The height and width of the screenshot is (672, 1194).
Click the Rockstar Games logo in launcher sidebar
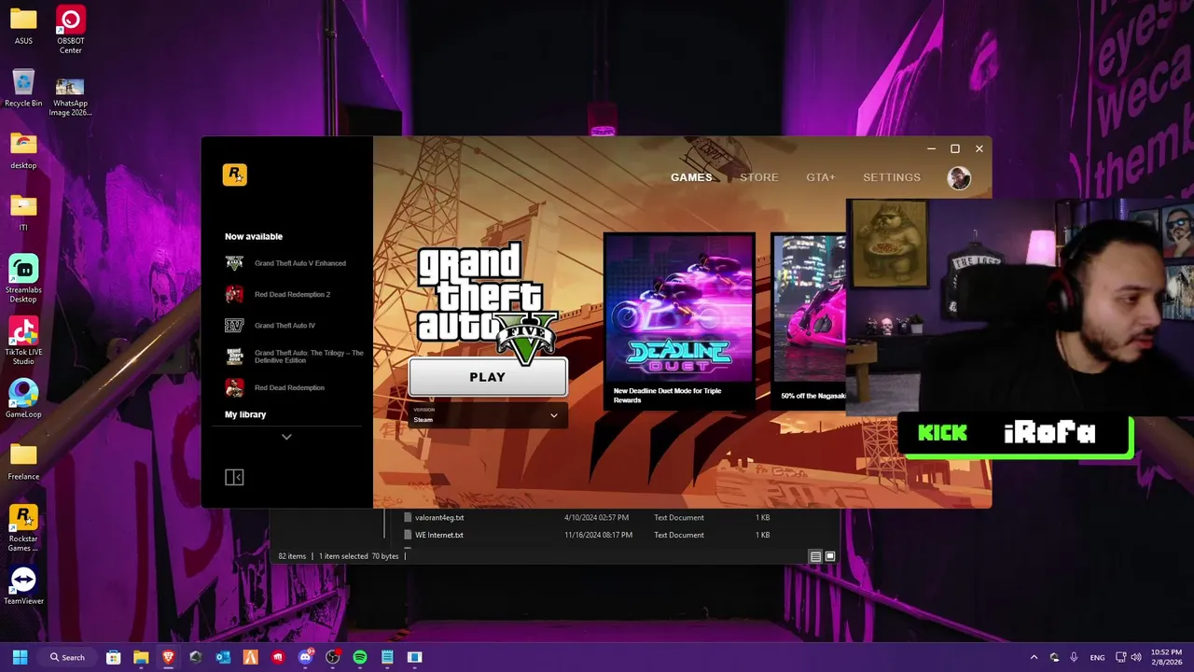[235, 175]
